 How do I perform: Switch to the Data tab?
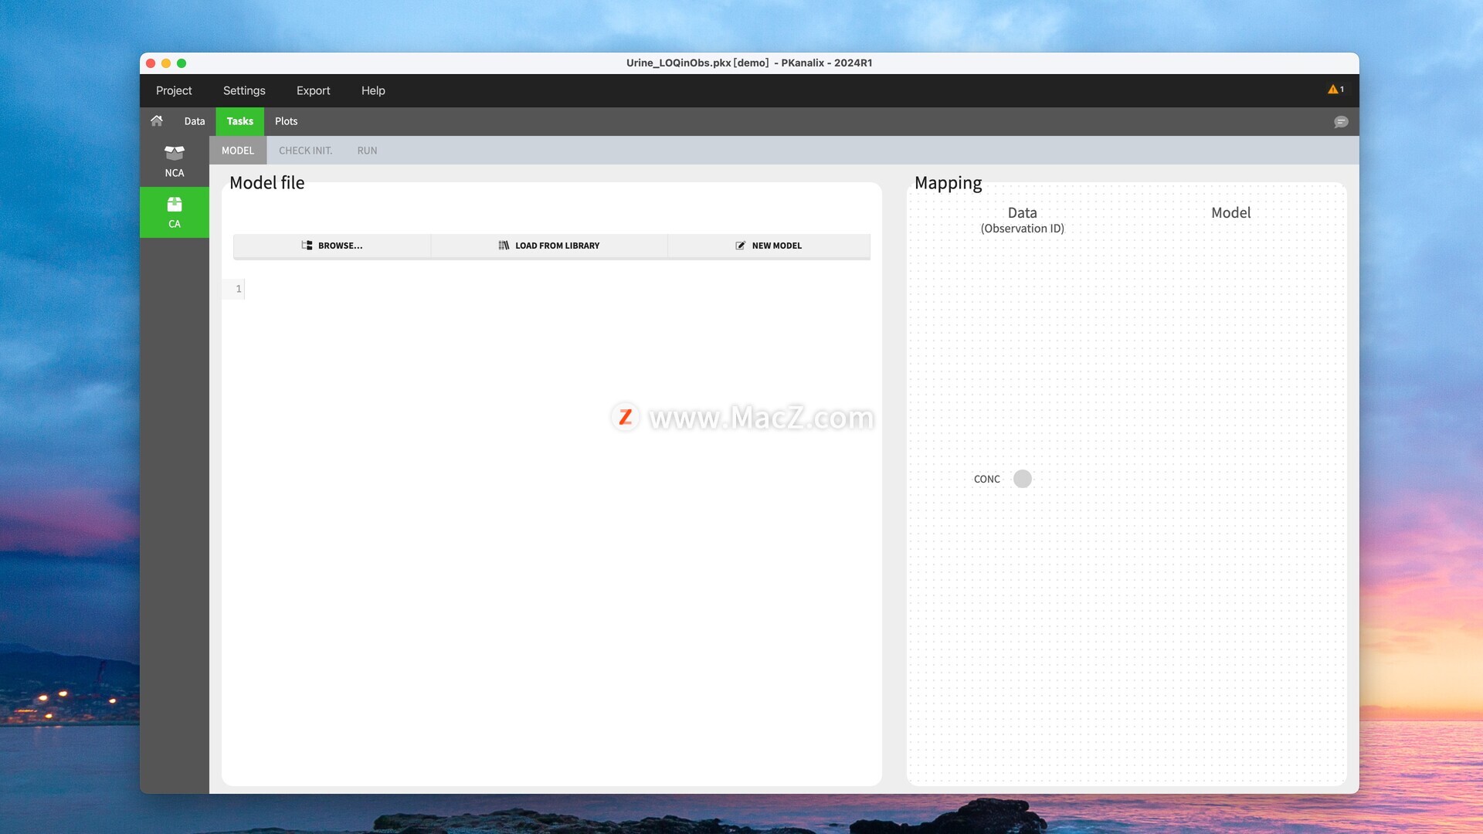coord(195,121)
